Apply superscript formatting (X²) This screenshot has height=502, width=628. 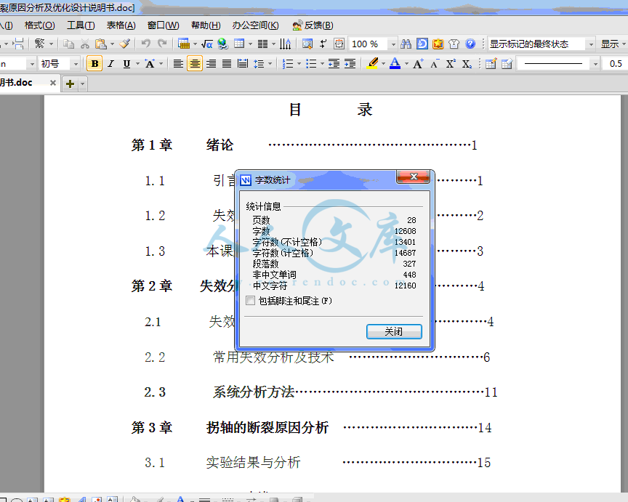coord(451,64)
